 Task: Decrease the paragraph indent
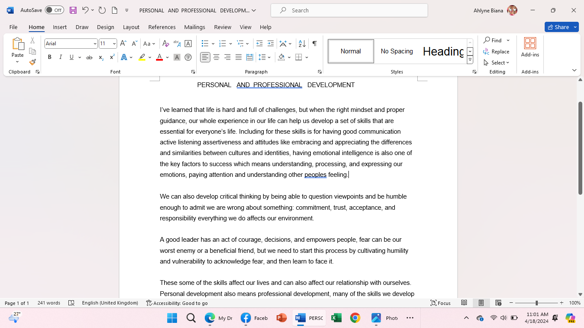[260, 44]
